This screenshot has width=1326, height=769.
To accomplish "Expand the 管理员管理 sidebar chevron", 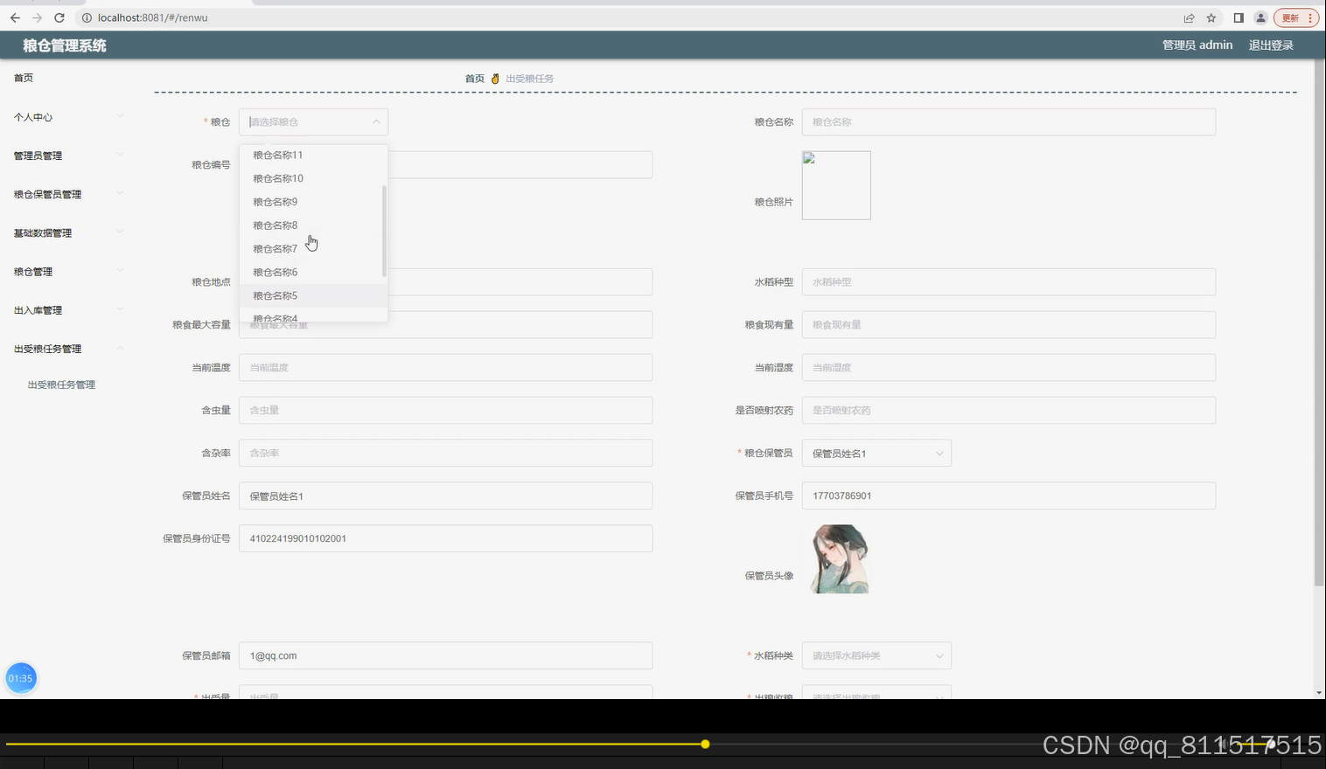I will tap(120, 155).
